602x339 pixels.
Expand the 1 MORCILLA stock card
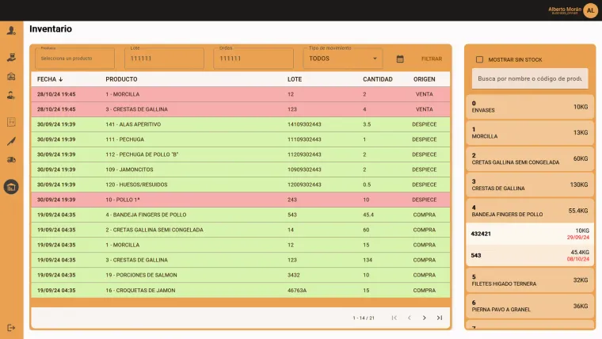click(x=530, y=132)
